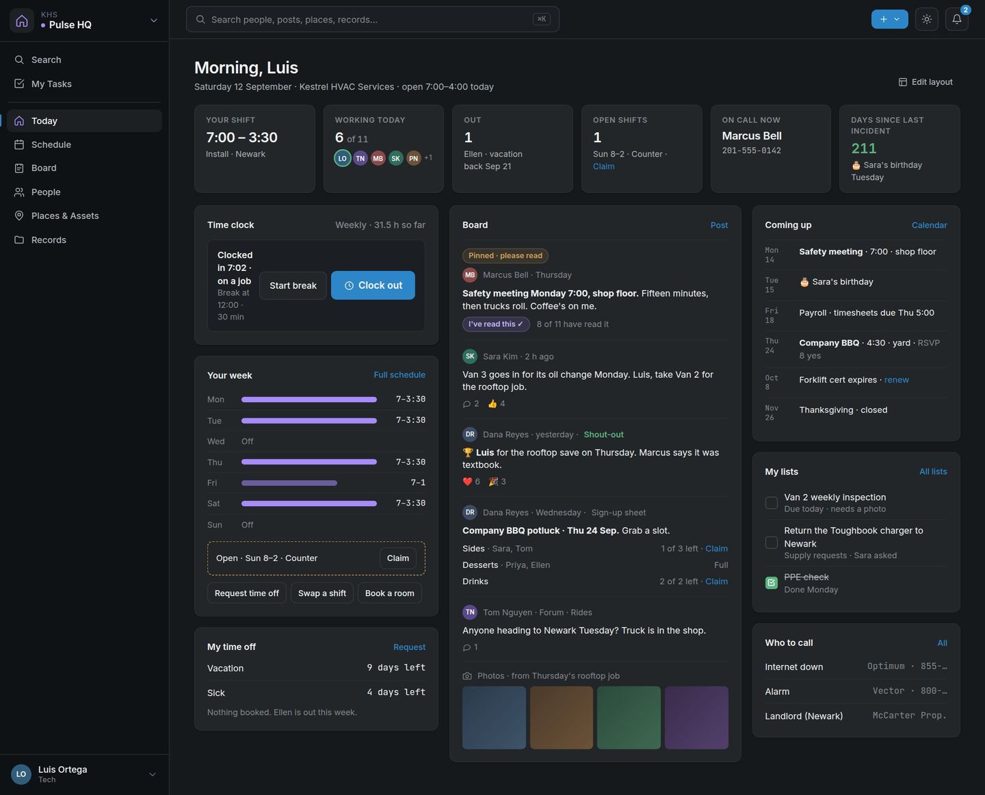Click Request time off button
Screen dimensions: 985x795
pyautogui.click(x=247, y=593)
